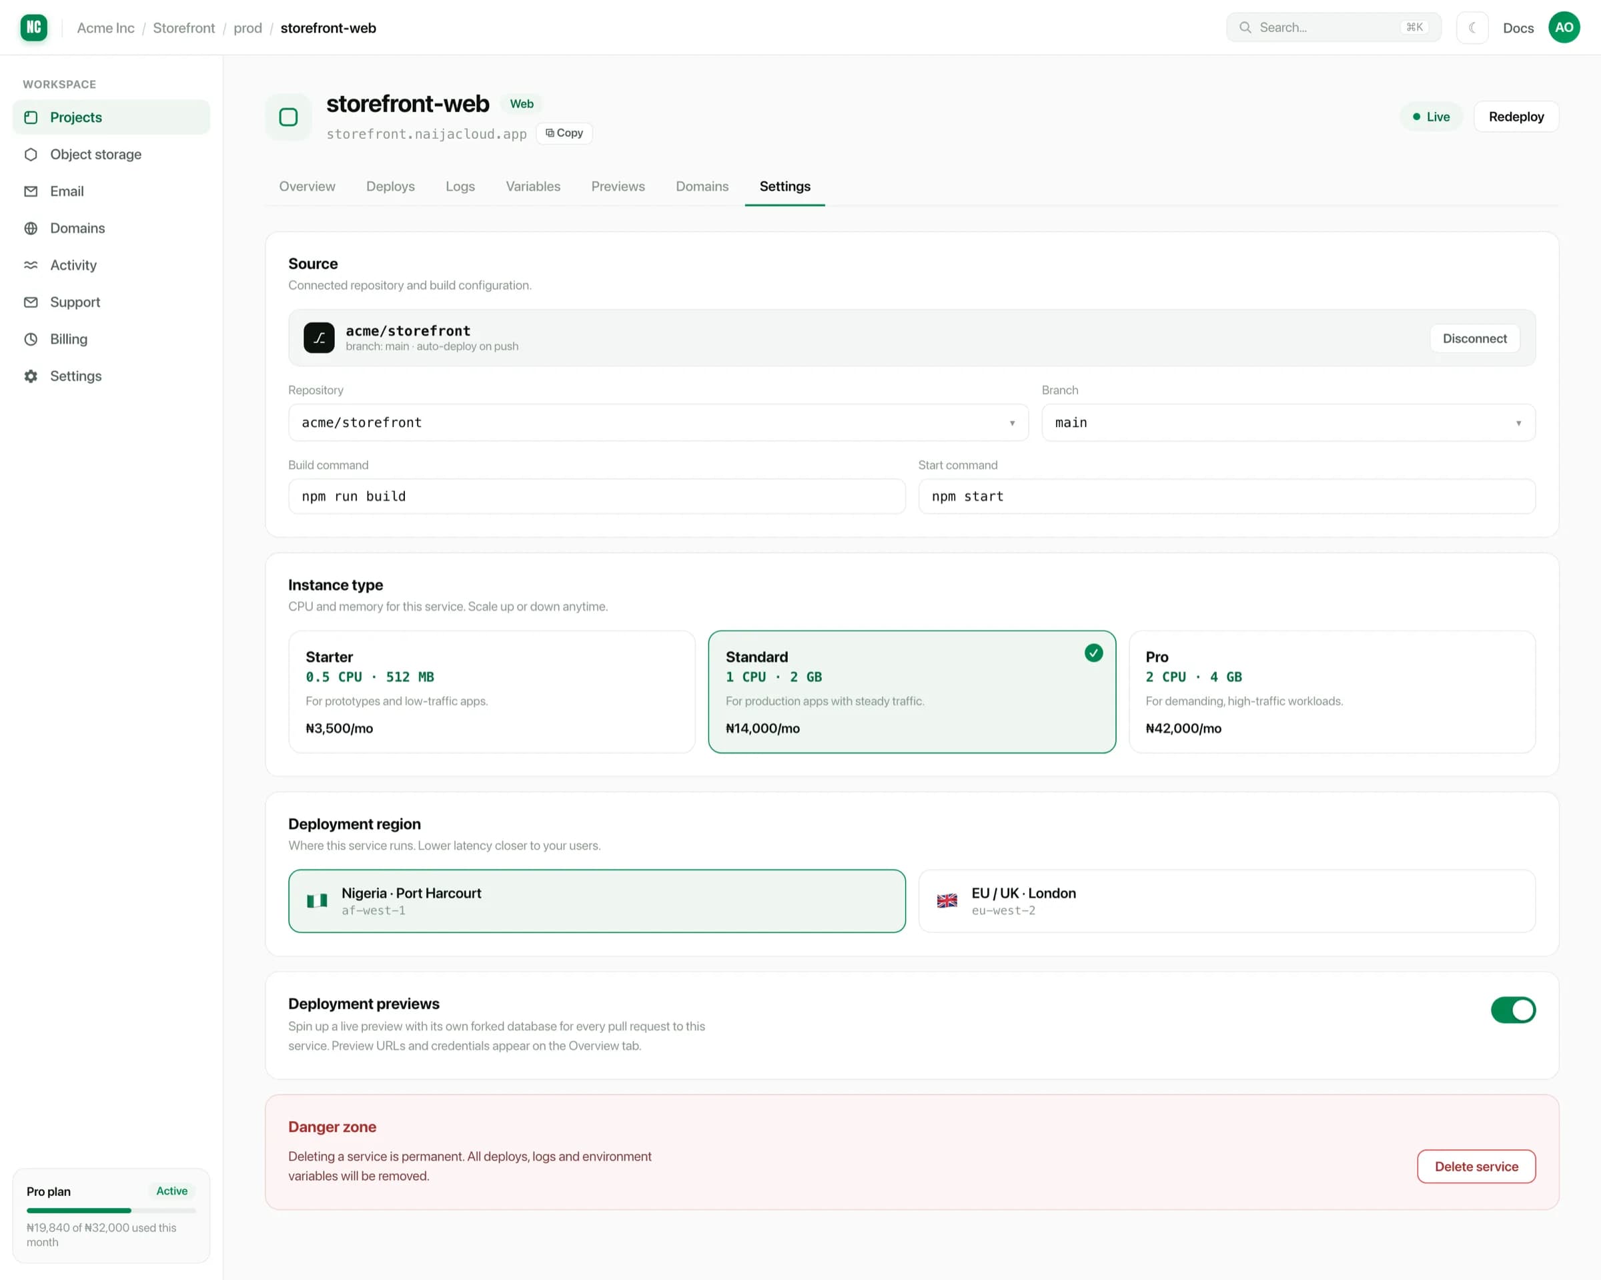Click the search magnifier icon
The height and width of the screenshot is (1280, 1601).
(1245, 27)
